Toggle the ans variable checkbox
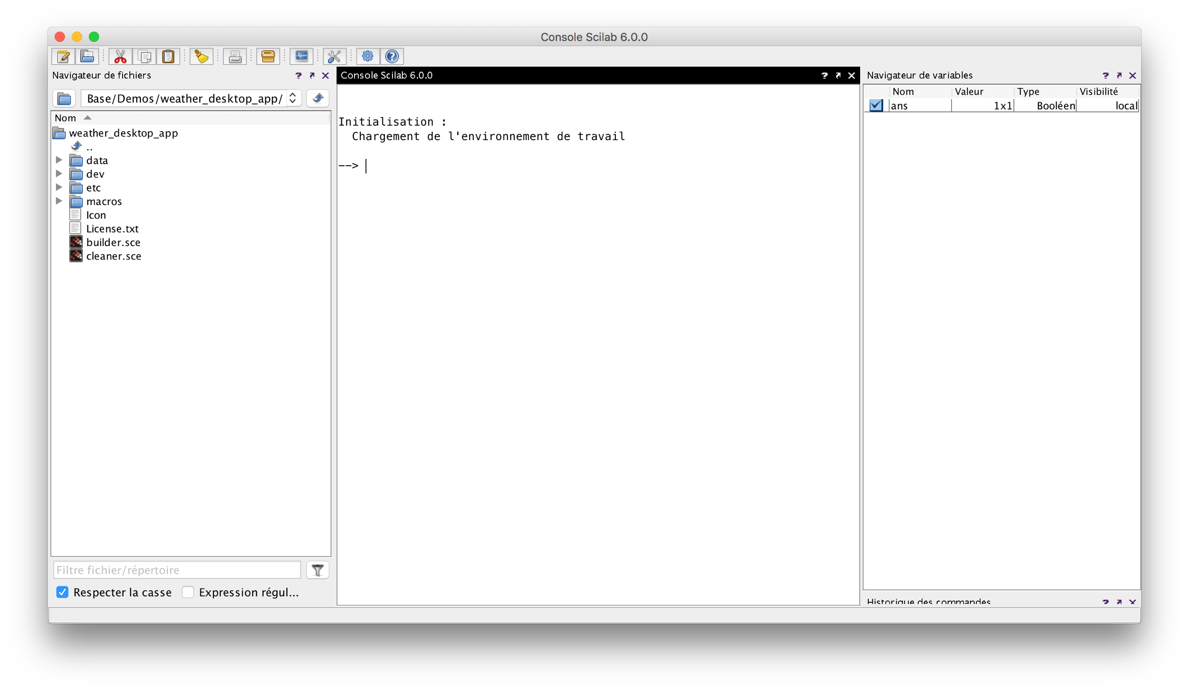The height and width of the screenshot is (692, 1189). [876, 106]
